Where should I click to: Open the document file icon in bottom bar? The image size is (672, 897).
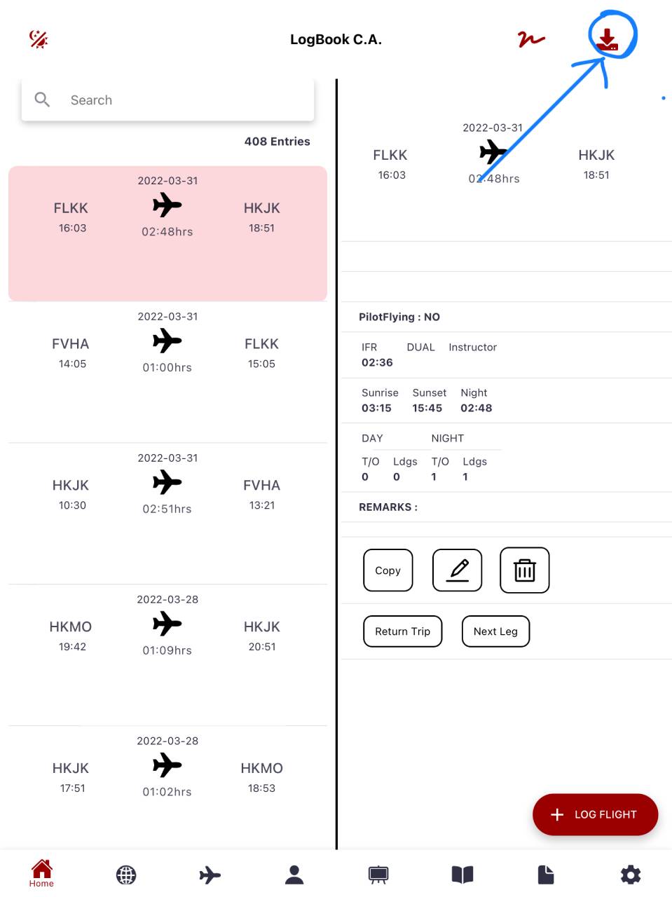pos(546,875)
